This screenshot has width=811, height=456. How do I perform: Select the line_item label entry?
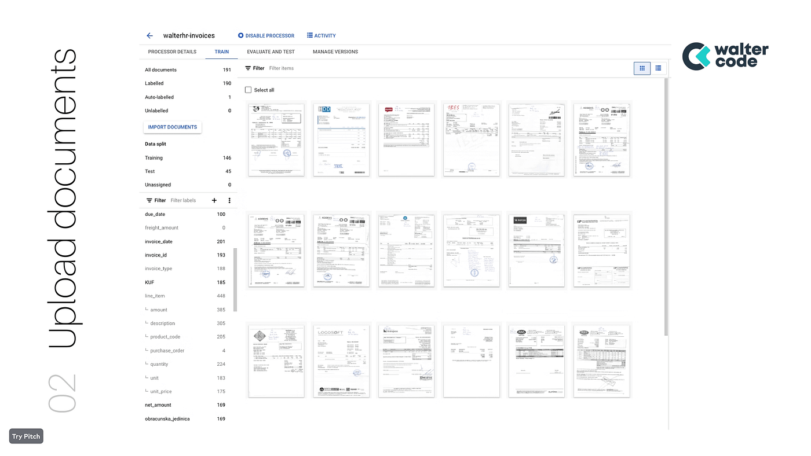coord(156,295)
